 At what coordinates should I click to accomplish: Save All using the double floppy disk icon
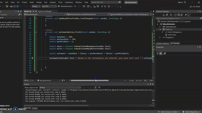tap(17, 6)
